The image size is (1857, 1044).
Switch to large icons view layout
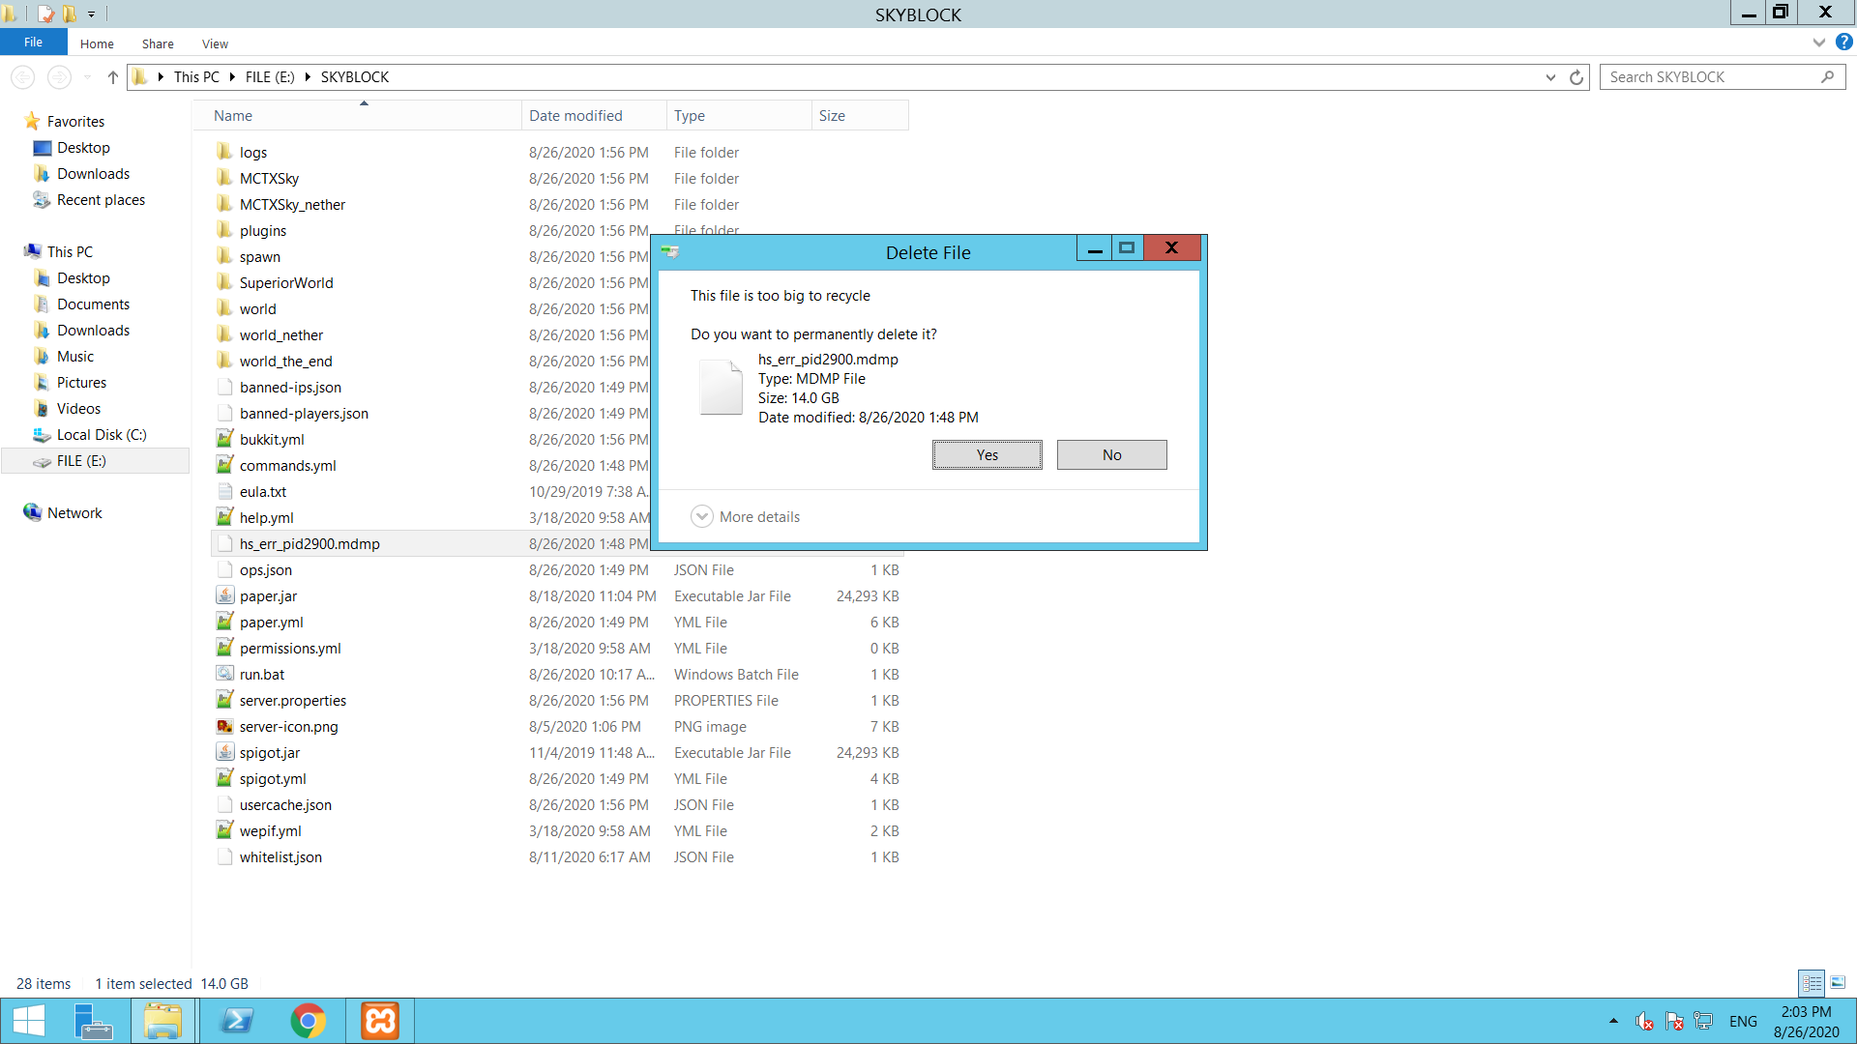[1838, 983]
